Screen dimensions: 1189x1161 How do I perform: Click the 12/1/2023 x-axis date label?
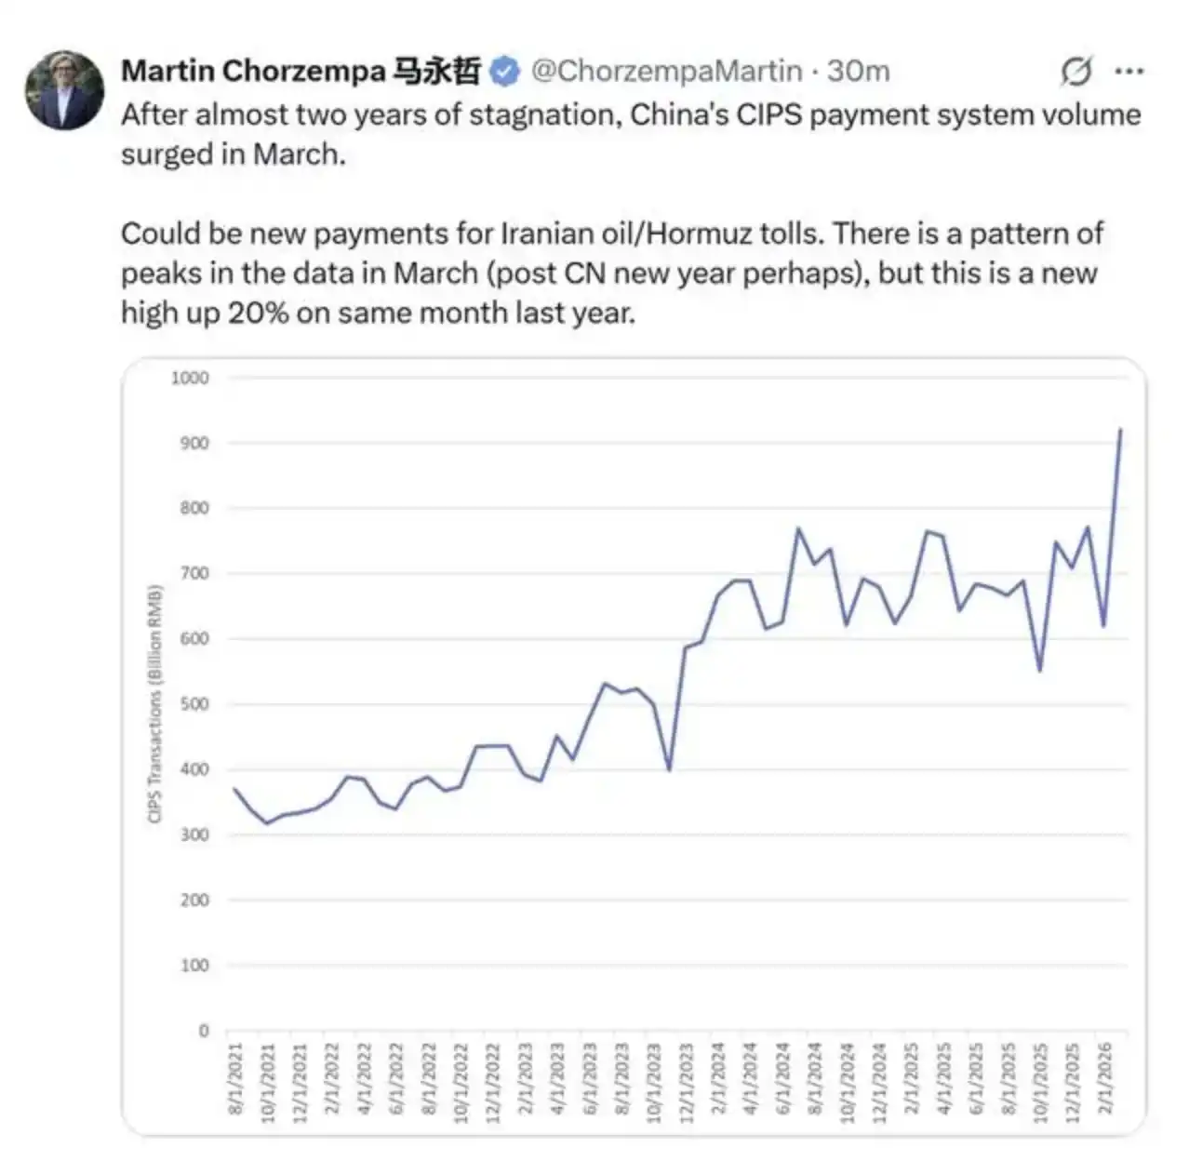point(688,1081)
